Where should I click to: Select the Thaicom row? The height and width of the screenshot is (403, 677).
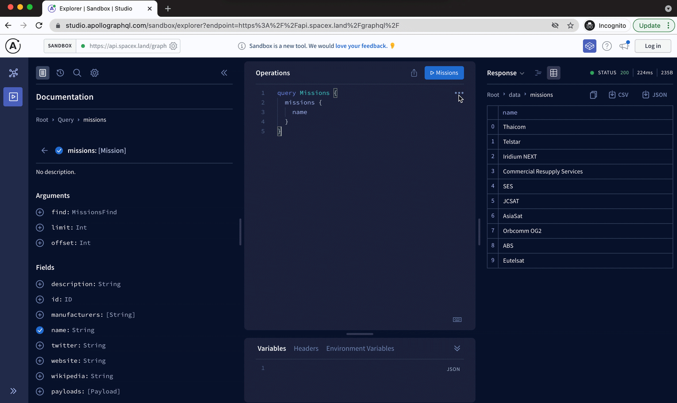coord(580,127)
